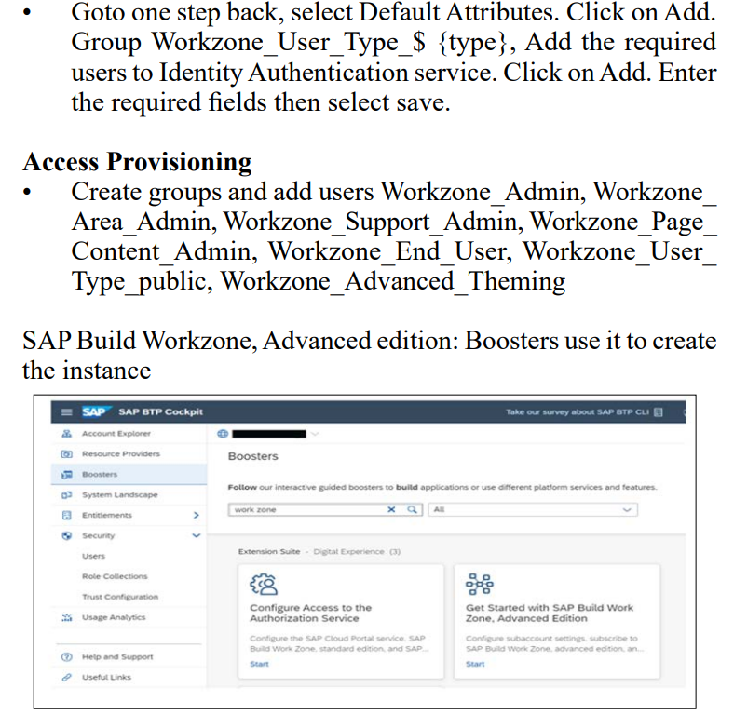
Task: Click the SAP logo in the header
Action: click(96, 411)
